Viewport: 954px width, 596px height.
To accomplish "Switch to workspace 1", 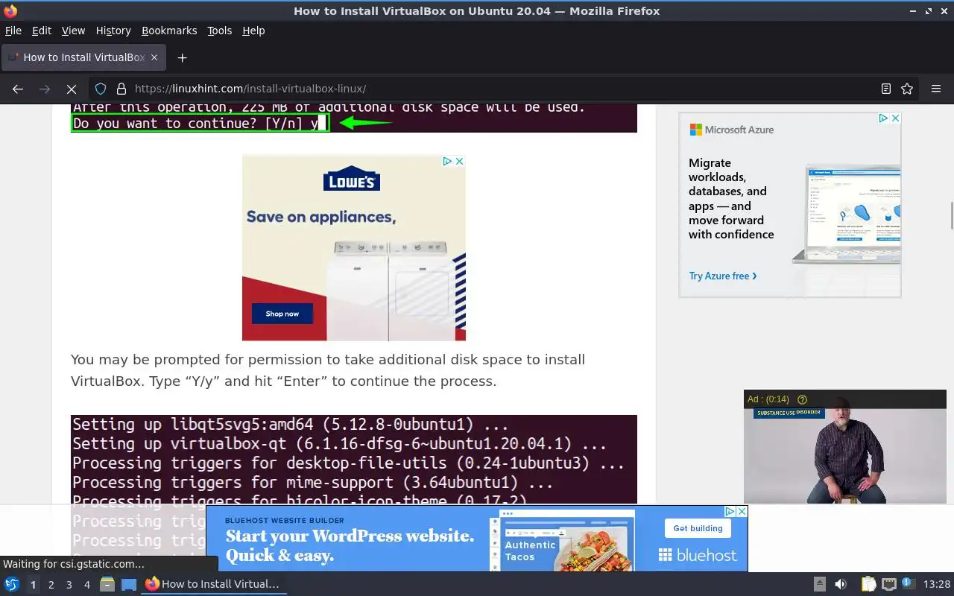I will coord(33,585).
